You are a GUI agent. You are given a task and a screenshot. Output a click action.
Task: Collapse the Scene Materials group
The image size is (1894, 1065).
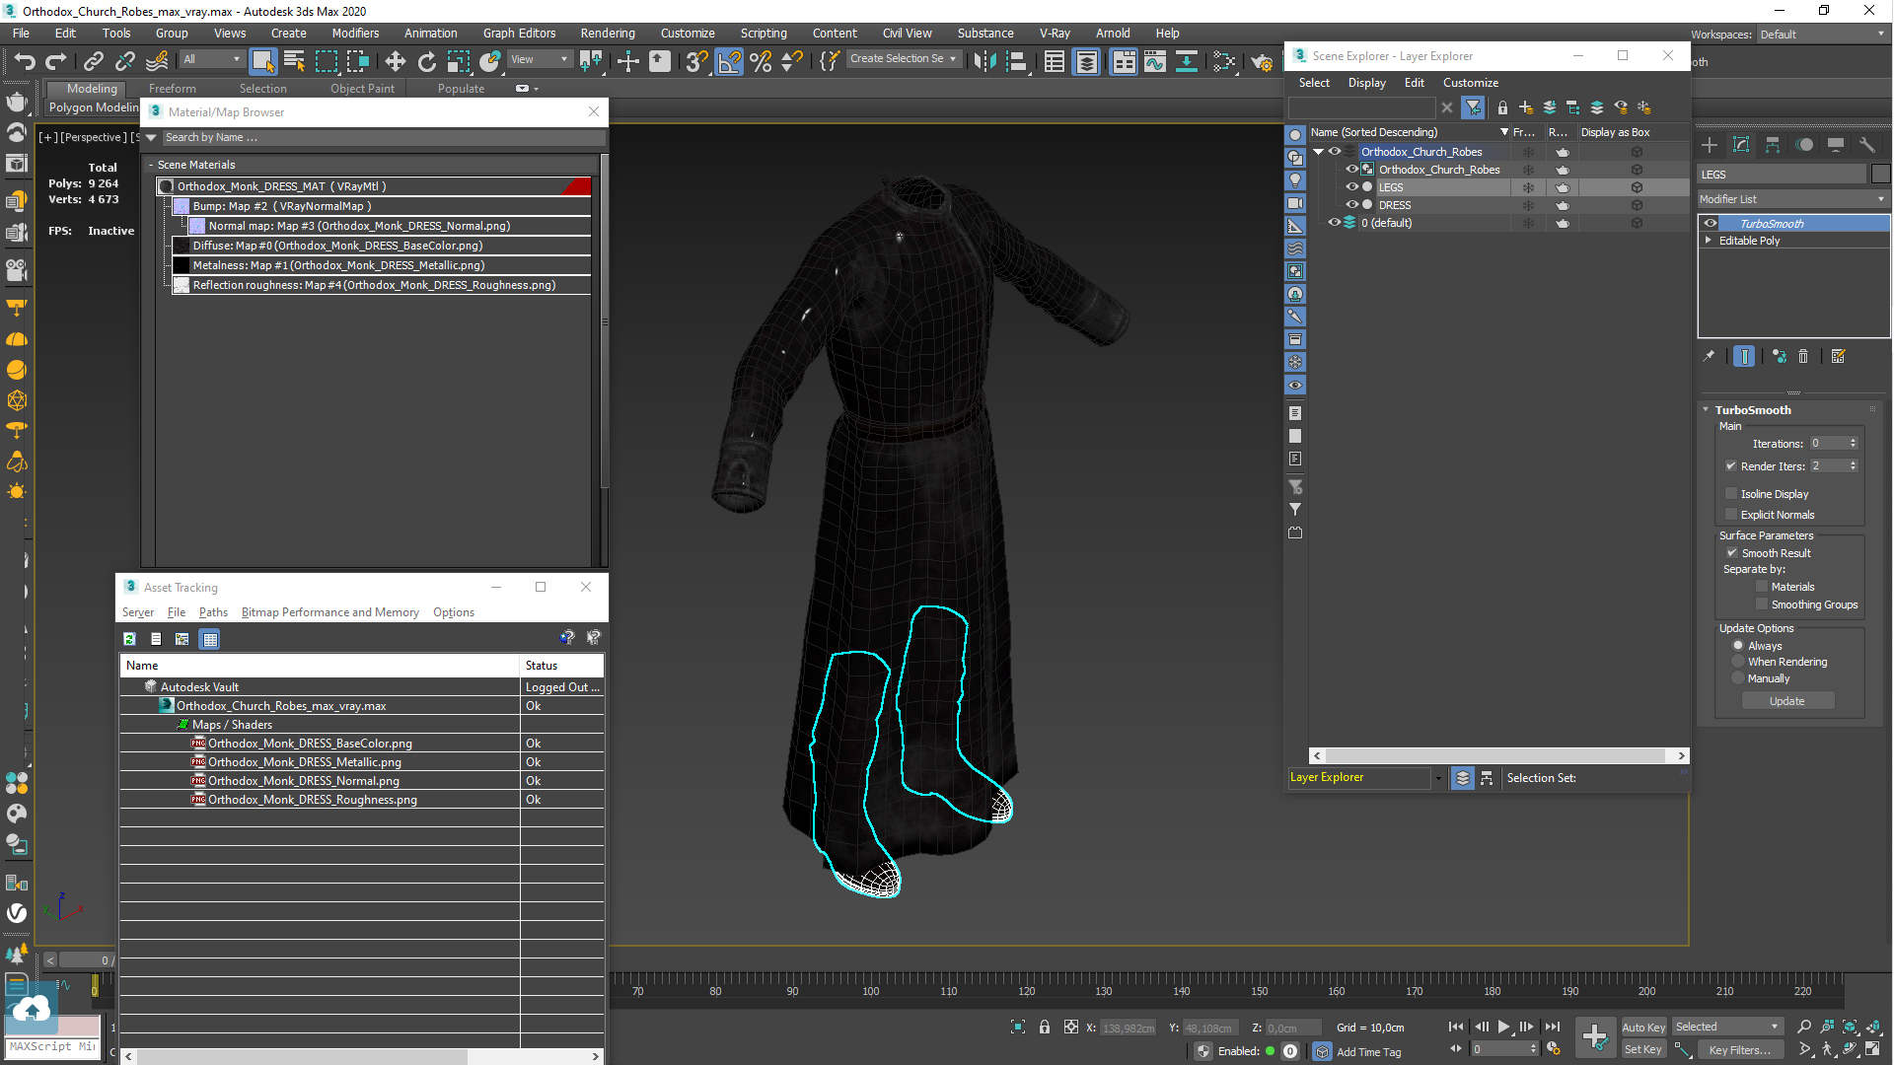[151, 165]
